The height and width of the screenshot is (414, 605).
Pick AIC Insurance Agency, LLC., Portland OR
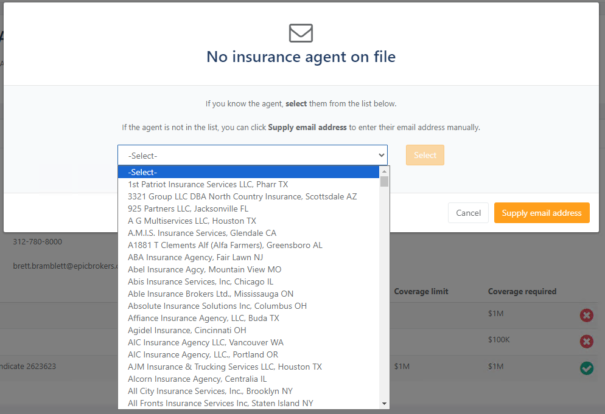coord(248,354)
